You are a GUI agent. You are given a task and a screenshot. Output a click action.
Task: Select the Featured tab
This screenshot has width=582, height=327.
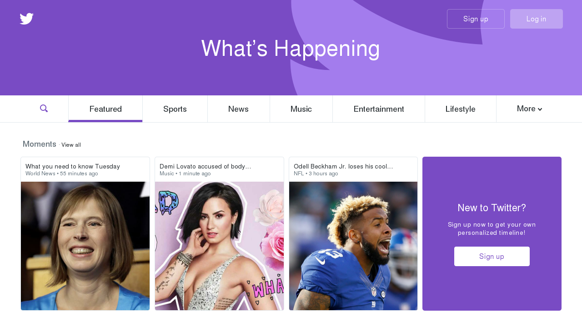tap(105, 109)
